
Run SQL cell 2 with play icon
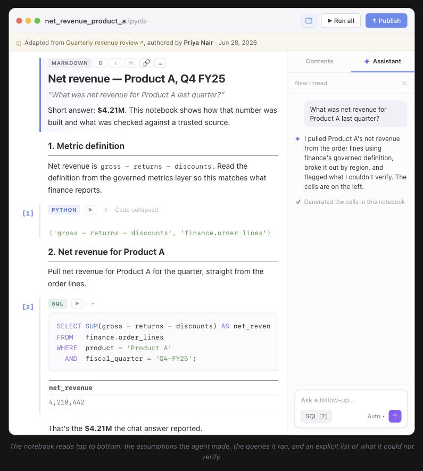point(77,303)
